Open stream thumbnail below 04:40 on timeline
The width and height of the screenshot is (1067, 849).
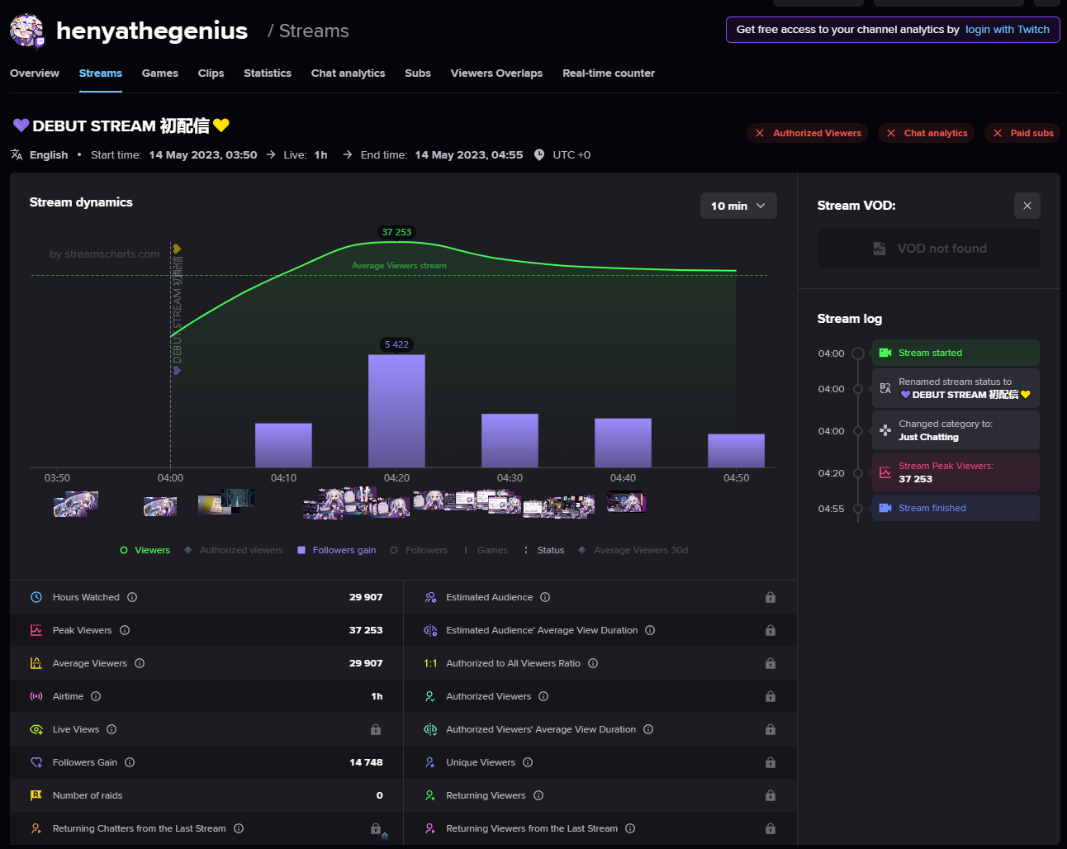[x=626, y=501]
